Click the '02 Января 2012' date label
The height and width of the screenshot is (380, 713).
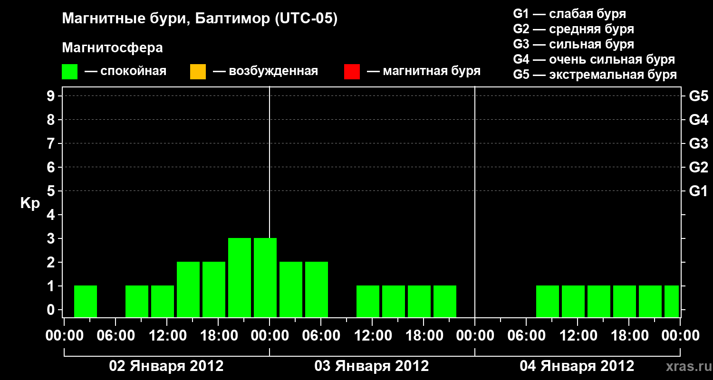(x=166, y=366)
